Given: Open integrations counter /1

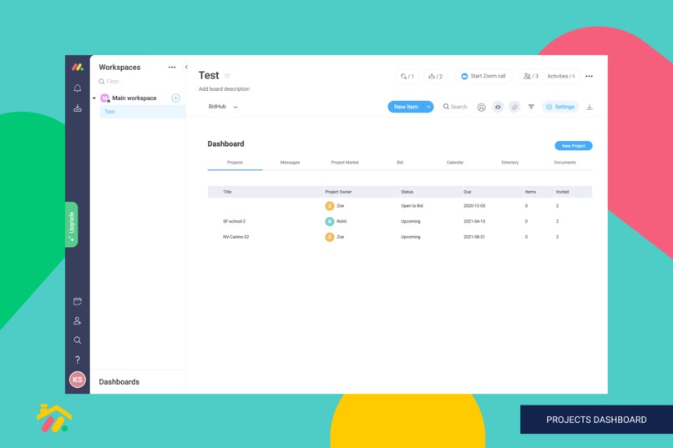Looking at the screenshot, I should click(407, 76).
